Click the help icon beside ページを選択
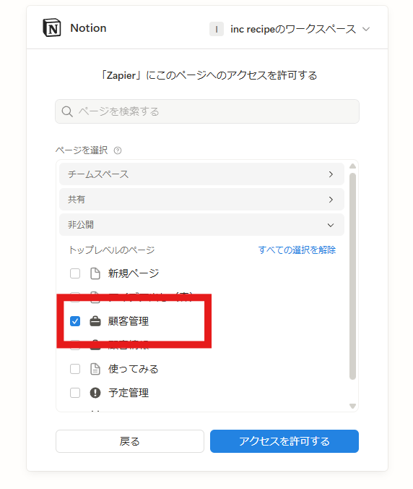 click(x=118, y=150)
